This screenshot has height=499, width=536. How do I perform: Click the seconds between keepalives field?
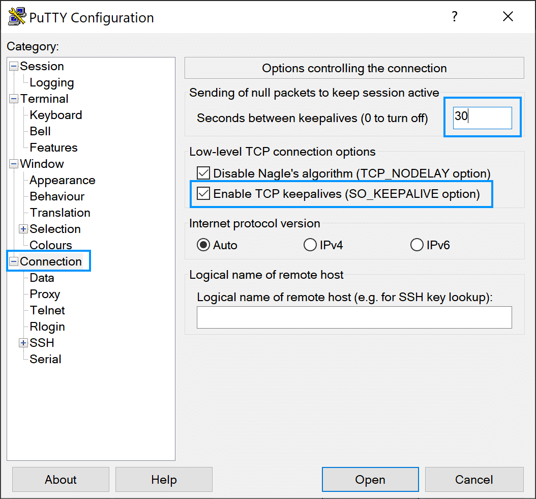pyautogui.click(x=482, y=118)
